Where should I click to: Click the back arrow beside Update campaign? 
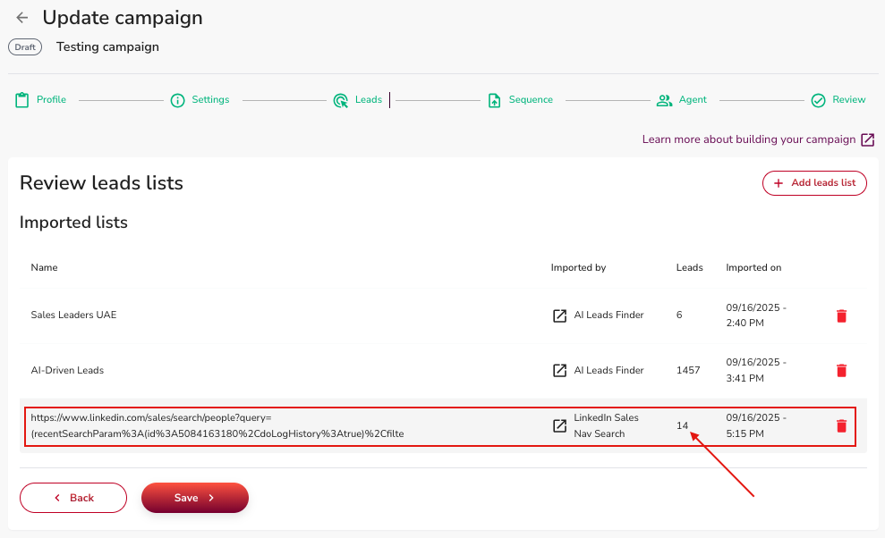(x=22, y=18)
